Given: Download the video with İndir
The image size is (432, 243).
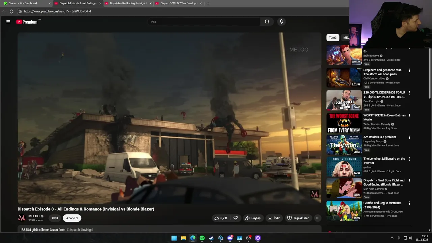Looking at the screenshot, I should (x=274, y=218).
